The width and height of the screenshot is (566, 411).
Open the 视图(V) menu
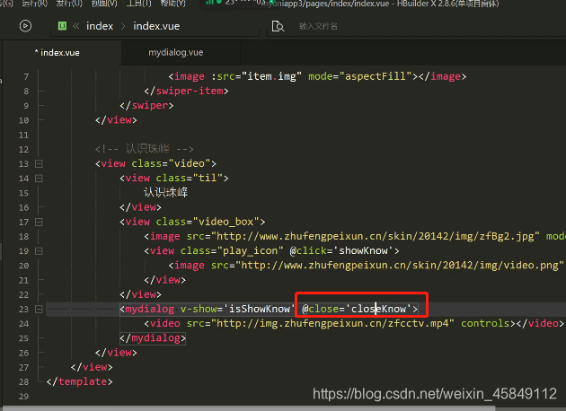point(104,4)
